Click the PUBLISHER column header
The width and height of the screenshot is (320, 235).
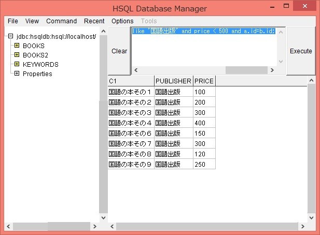(173, 81)
